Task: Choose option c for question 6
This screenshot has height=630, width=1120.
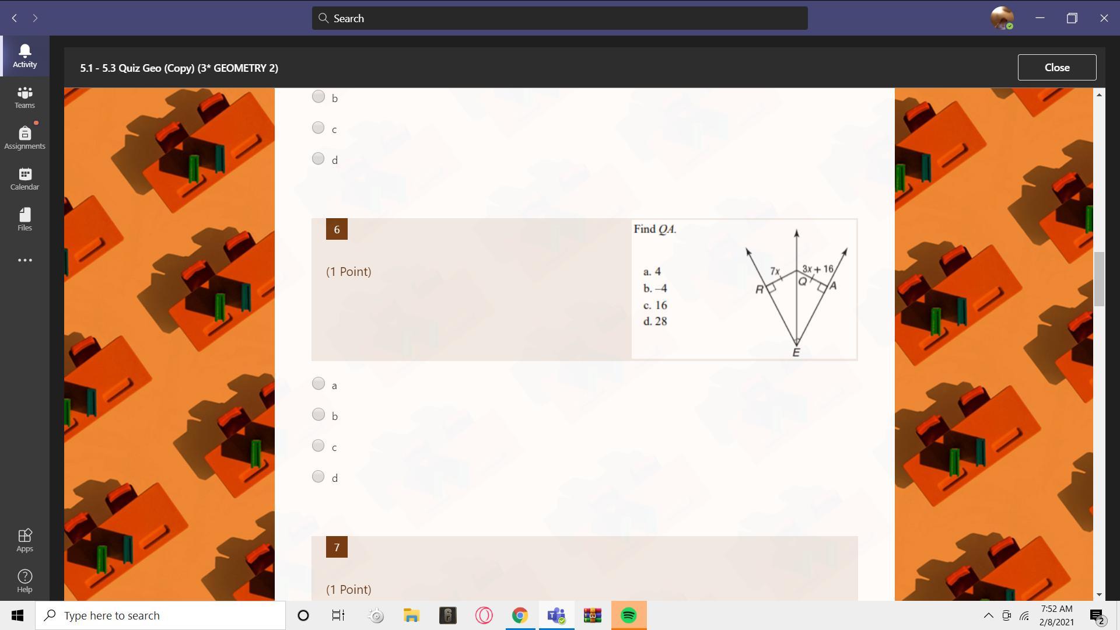Action: [x=318, y=446]
